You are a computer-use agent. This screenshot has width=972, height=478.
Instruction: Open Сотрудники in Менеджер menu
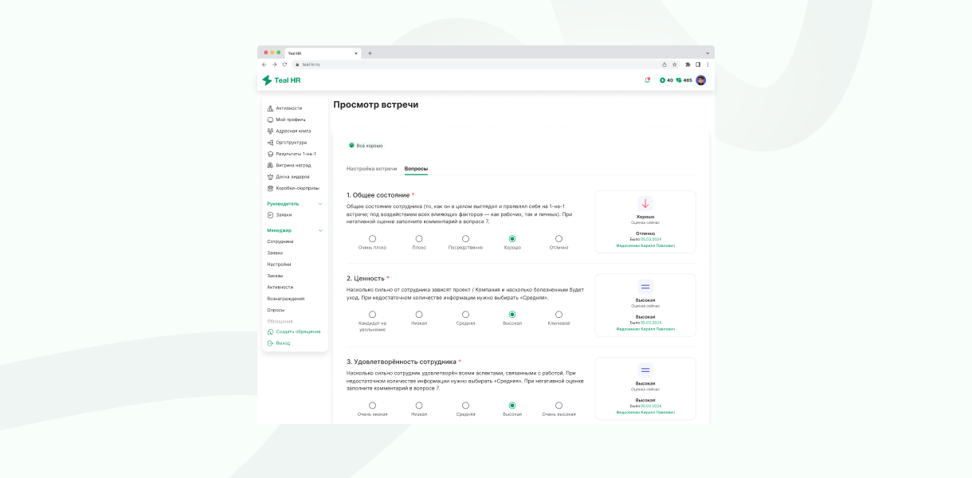coord(280,241)
